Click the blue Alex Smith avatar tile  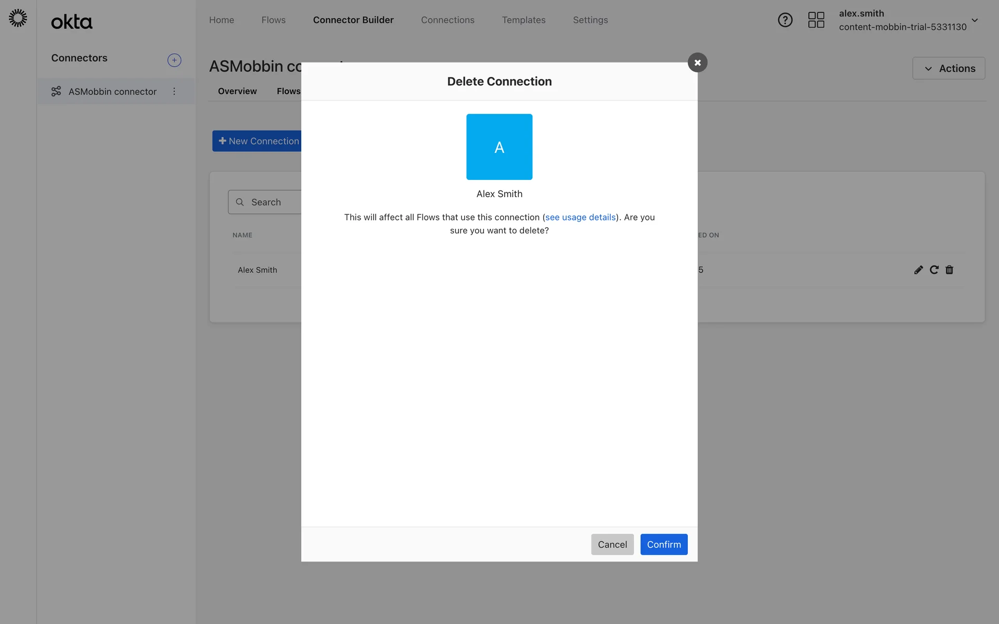click(499, 147)
